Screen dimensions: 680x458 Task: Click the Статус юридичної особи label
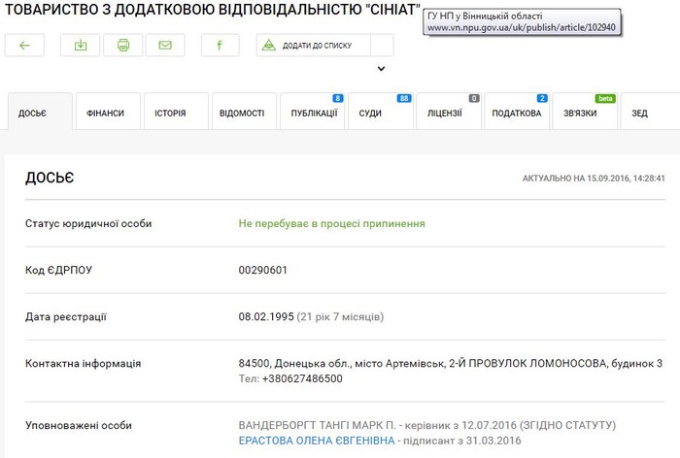pos(88,223)
